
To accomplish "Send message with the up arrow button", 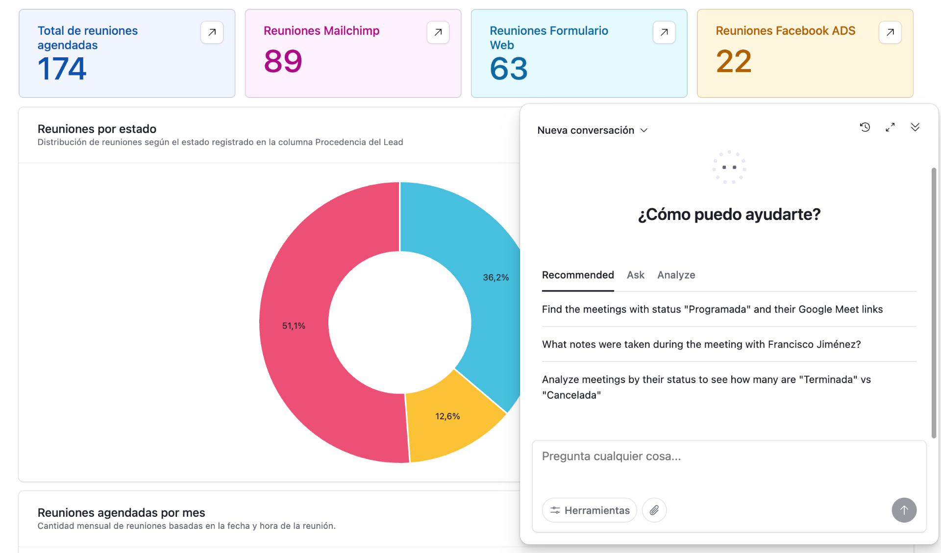I will (904, 510).
